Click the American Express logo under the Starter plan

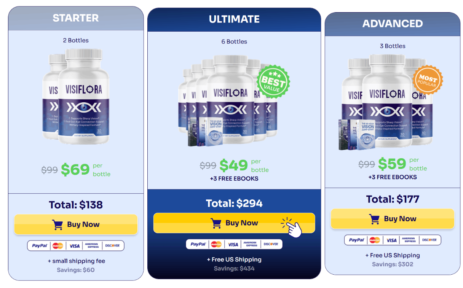[92, 246]
